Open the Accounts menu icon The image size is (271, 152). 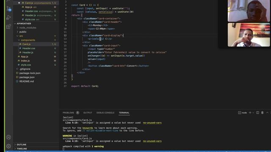click(8, 137)
